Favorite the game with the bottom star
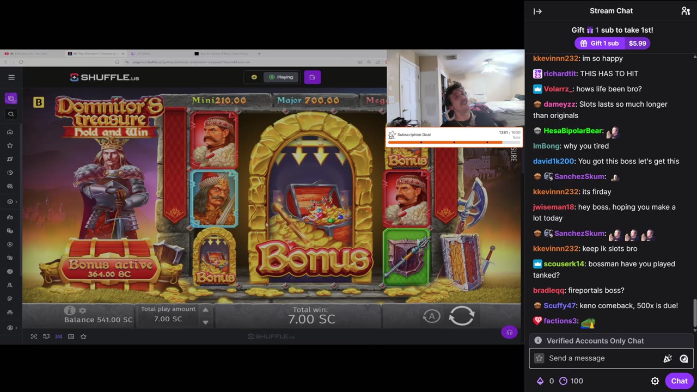The width and height of the screenshot is (697, 392). click(x=83, y=336)
